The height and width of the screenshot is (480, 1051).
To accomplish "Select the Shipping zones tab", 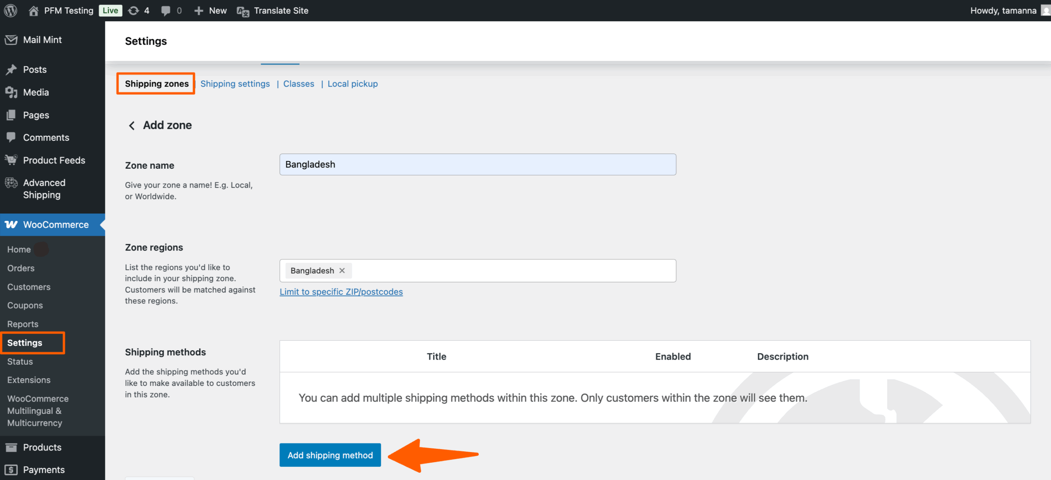I will click(156, 84).
